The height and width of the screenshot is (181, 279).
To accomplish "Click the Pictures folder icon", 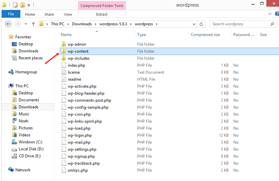I will tap(14, 128).
